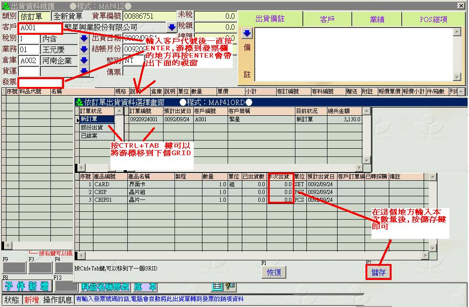Click the 恢復 restore button
The height and width of the screenshot is (307, 469).
pyautogui.click(x=274, y=273)
